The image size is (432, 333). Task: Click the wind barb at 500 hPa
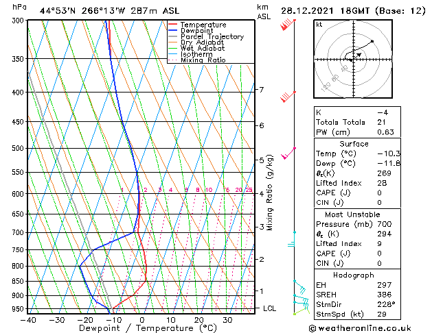(289, 152)
